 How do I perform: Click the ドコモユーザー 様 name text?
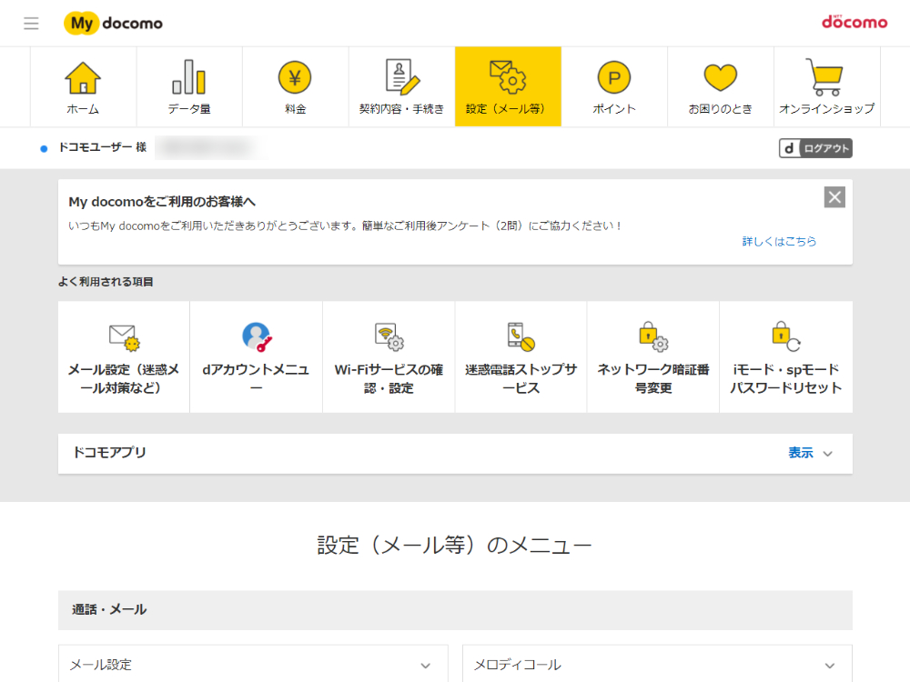tap(102, 147)
